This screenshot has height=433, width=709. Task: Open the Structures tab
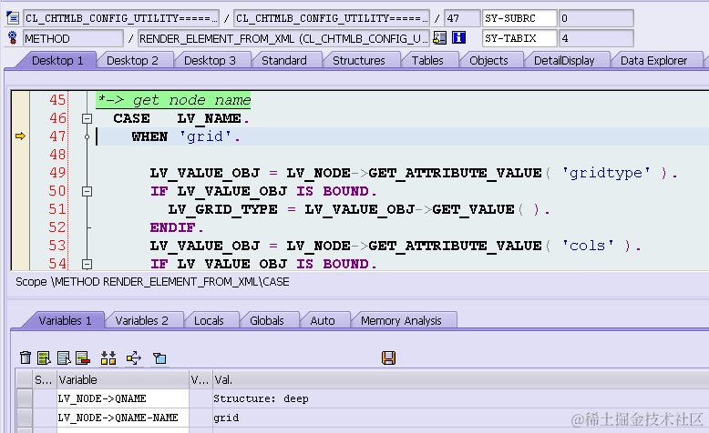tap(359, 61)
